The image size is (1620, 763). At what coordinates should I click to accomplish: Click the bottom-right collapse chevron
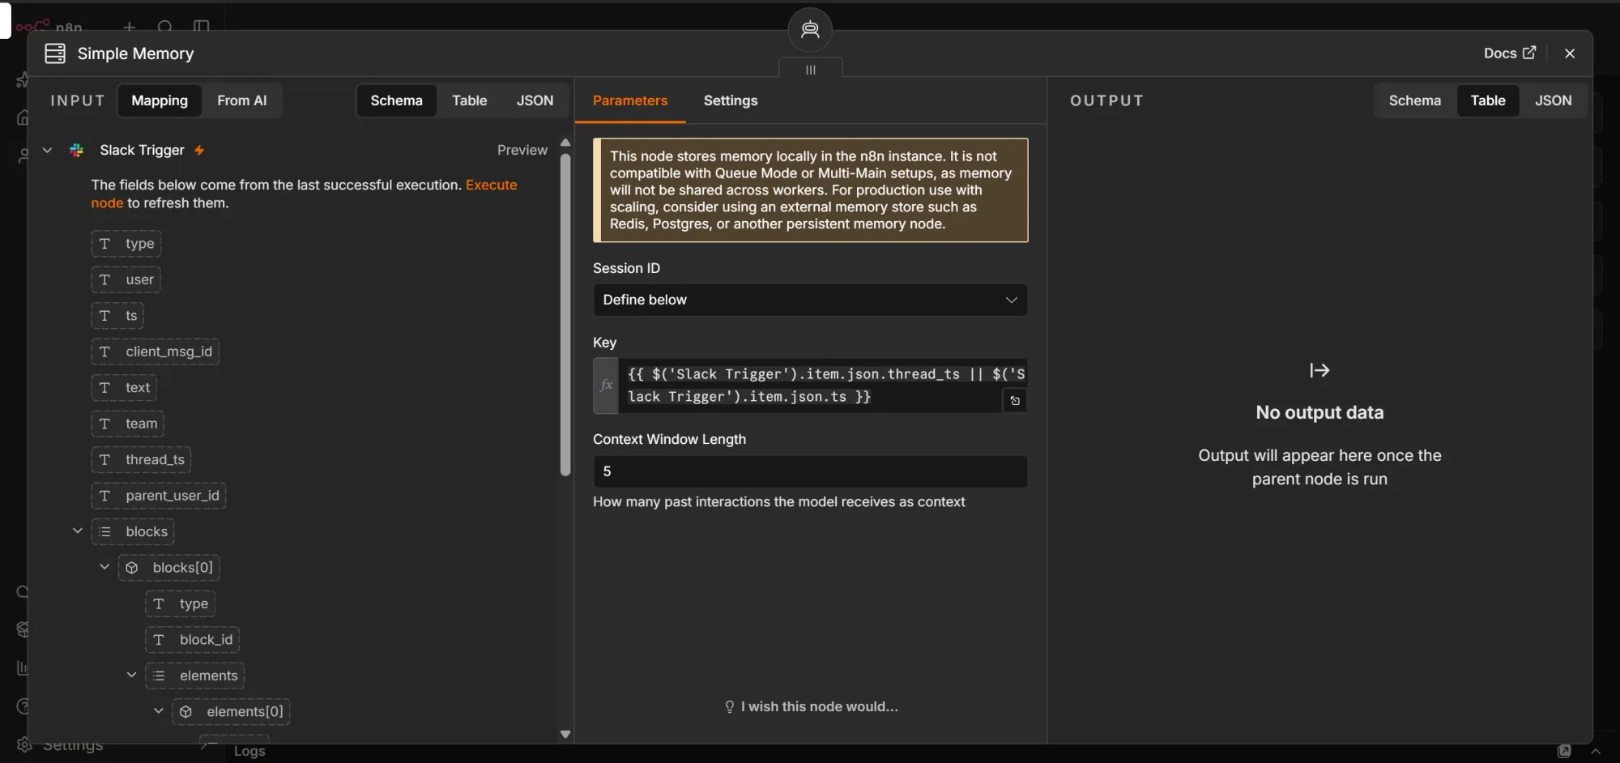pos(1596,751)
